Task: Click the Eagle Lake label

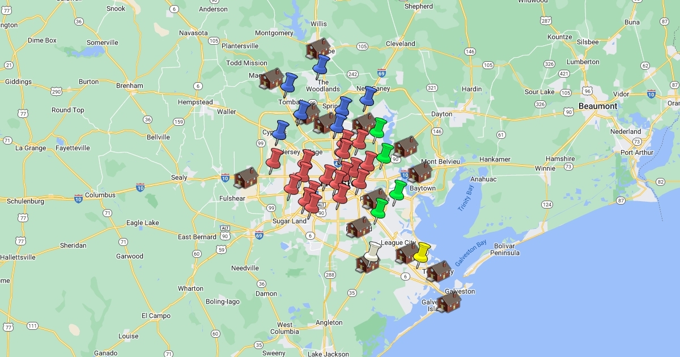Action: coord(143,223)
